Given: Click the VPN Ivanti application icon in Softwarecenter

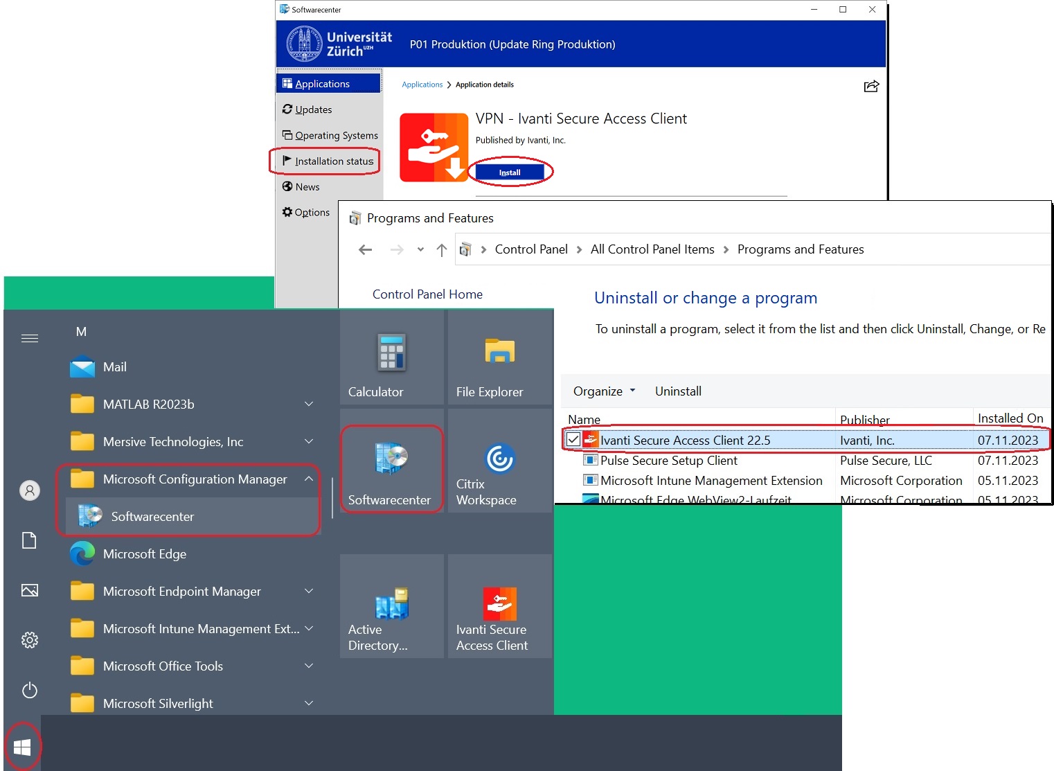Looking at the screenshot, I should [434, 148].
